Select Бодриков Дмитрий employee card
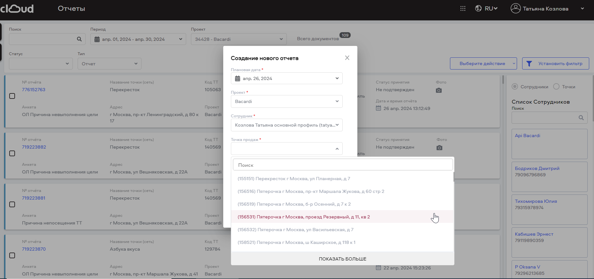594x279 pixels. pos(550,177)
